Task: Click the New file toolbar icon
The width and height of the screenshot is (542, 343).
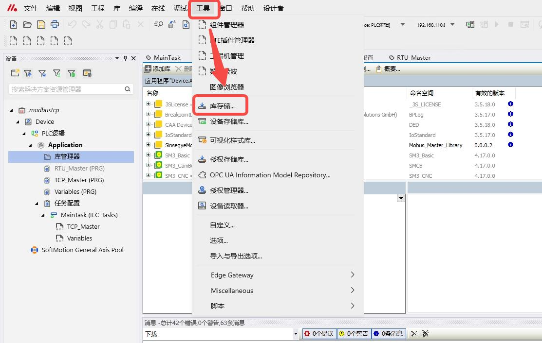Action: click(14, 24)
